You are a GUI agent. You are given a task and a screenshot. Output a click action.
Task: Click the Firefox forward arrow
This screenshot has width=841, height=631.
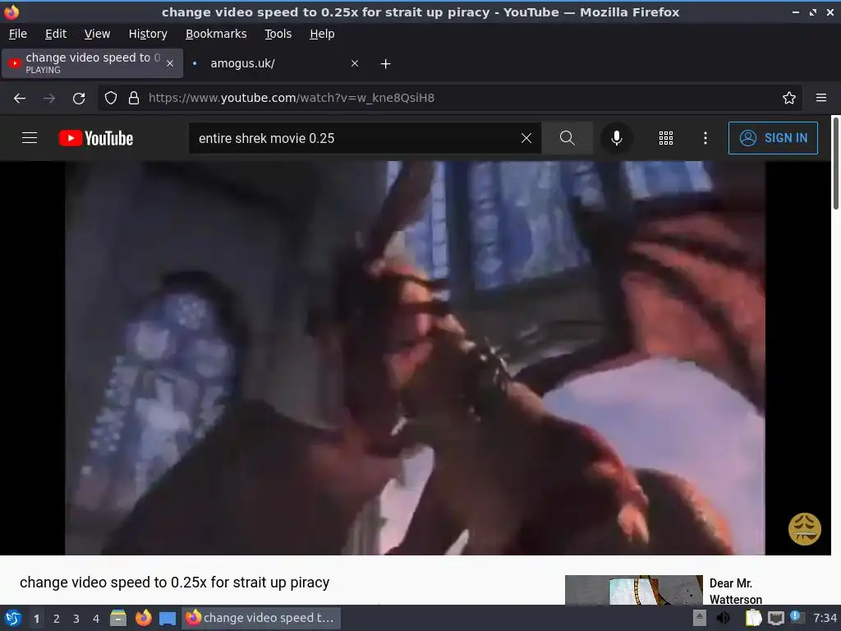[x=49, y=99]
